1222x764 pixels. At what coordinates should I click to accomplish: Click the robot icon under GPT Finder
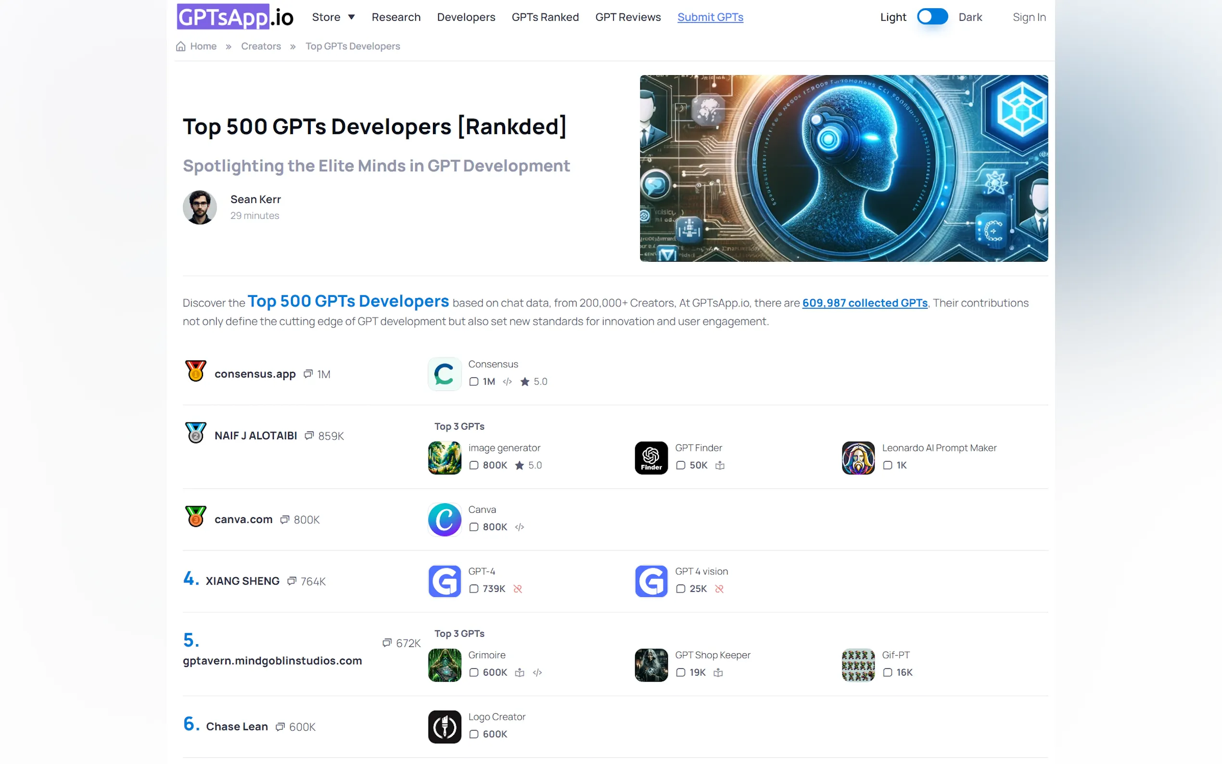pos(720,465)
